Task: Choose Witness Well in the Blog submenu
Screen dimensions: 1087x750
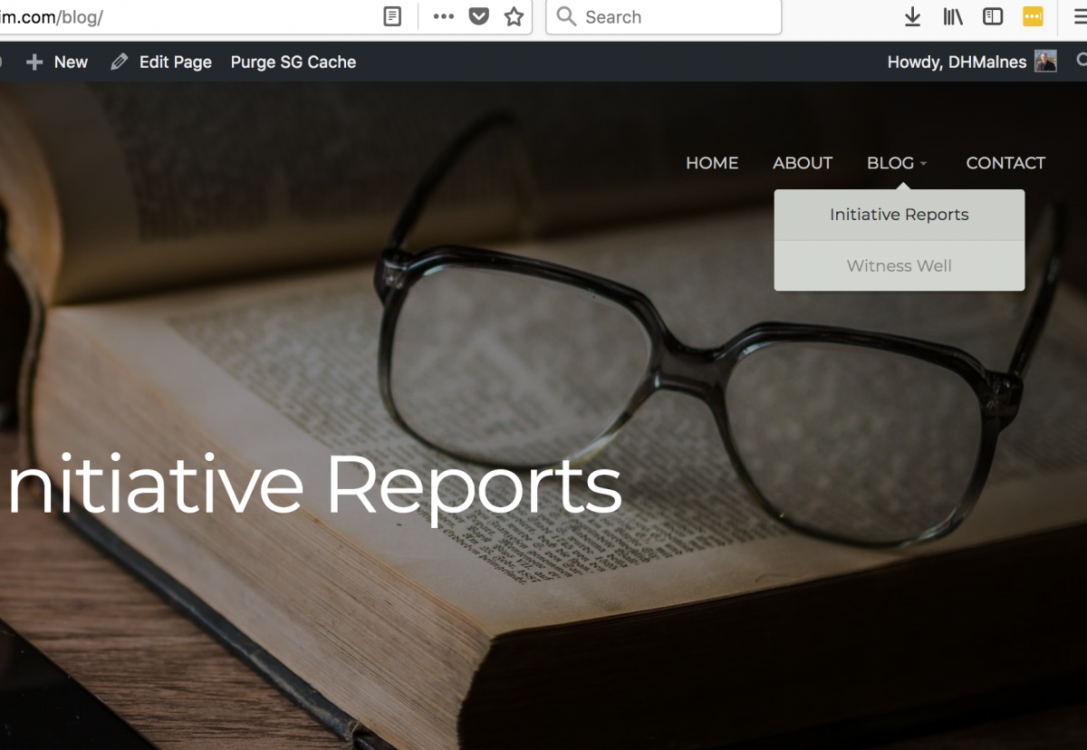Action: pyautogui.click(x=899, y=265)
